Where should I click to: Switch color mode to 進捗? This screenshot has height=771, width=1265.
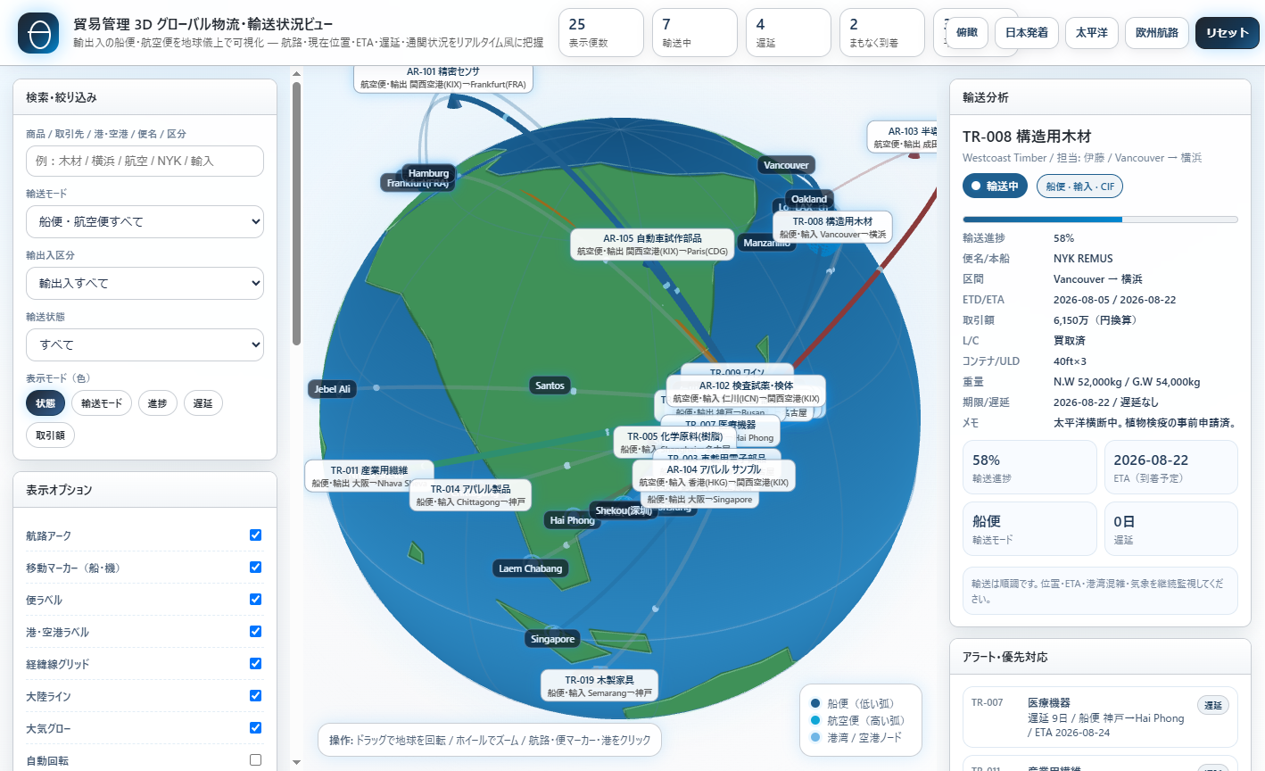[158, 403]
